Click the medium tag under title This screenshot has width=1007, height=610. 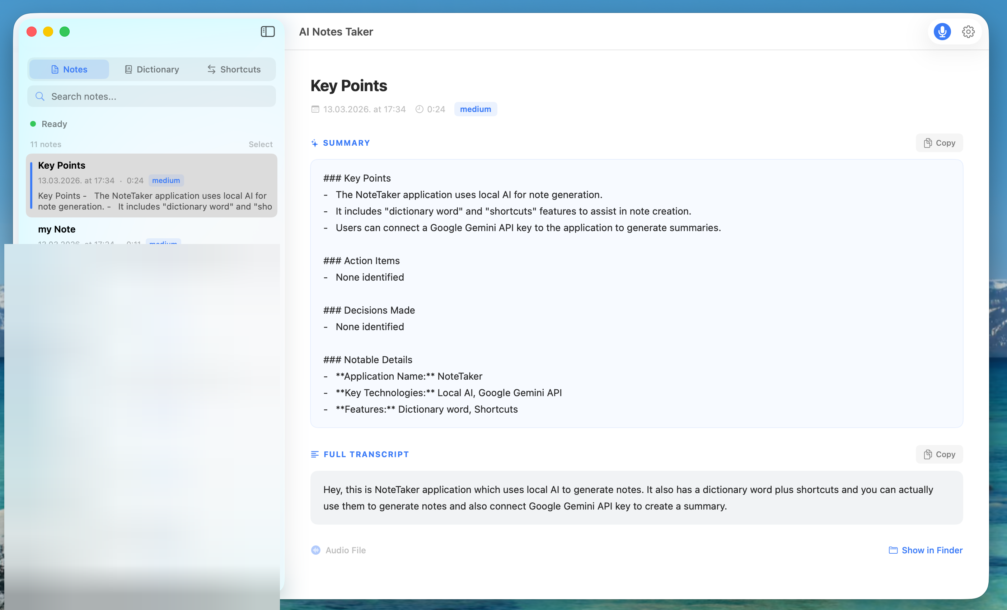coord(475,109)
